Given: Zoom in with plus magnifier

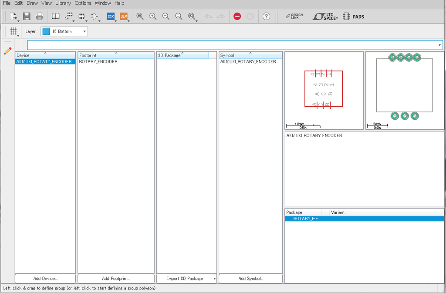Looking at the screenshot, I should pos(153,16).
